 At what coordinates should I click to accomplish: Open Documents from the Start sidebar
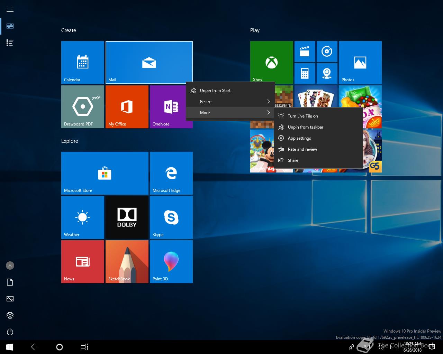tap(10, 282)
